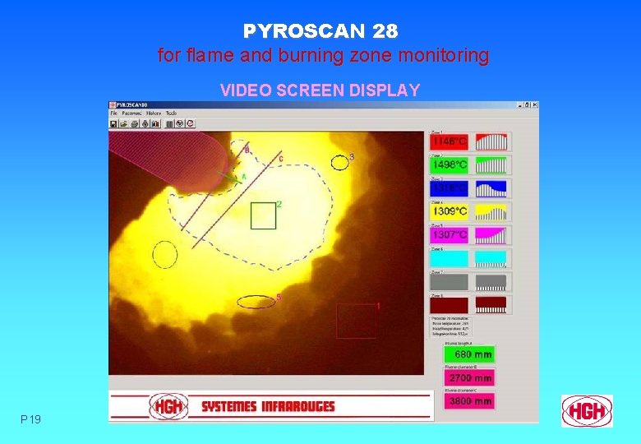Select the gray Zone 7 temperature box
Viewport: 641px width, 444px height.
pos(449,282)
